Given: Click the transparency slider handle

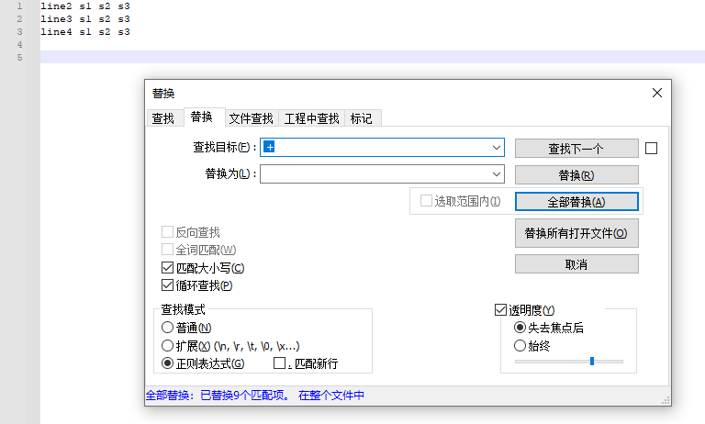Looking at the screenshot, I should 592,362.
